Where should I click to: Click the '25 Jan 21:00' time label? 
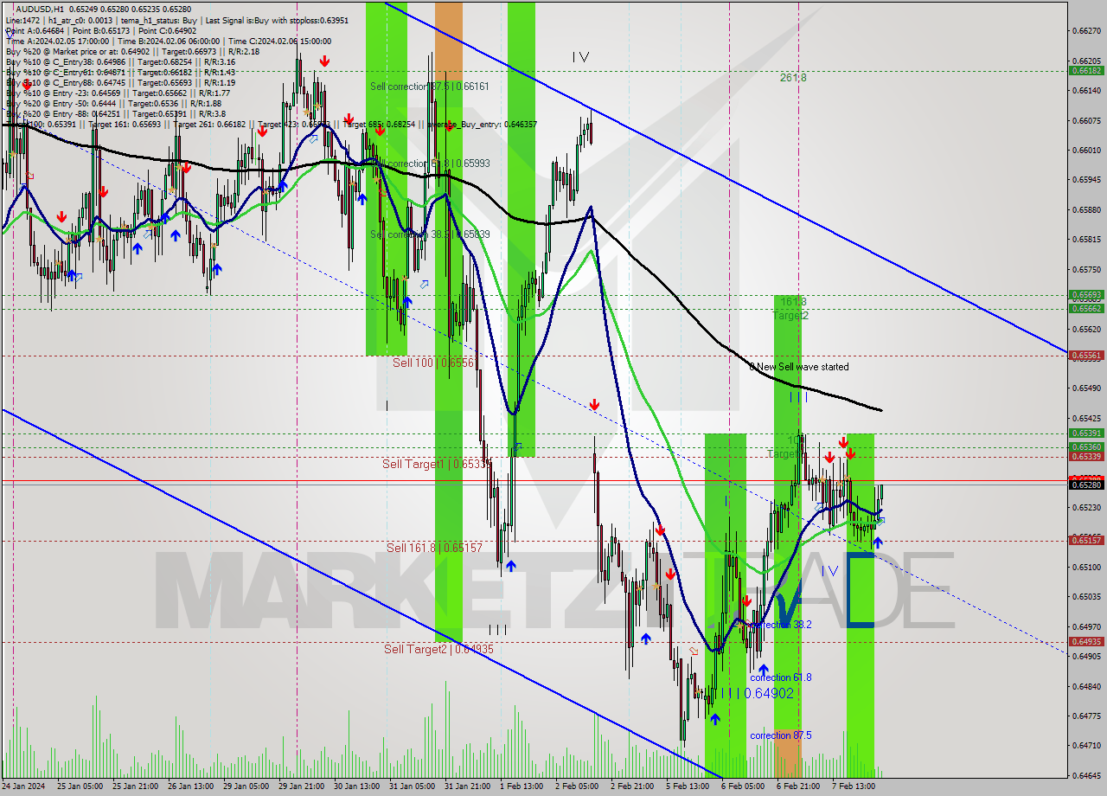click(134, 786)
